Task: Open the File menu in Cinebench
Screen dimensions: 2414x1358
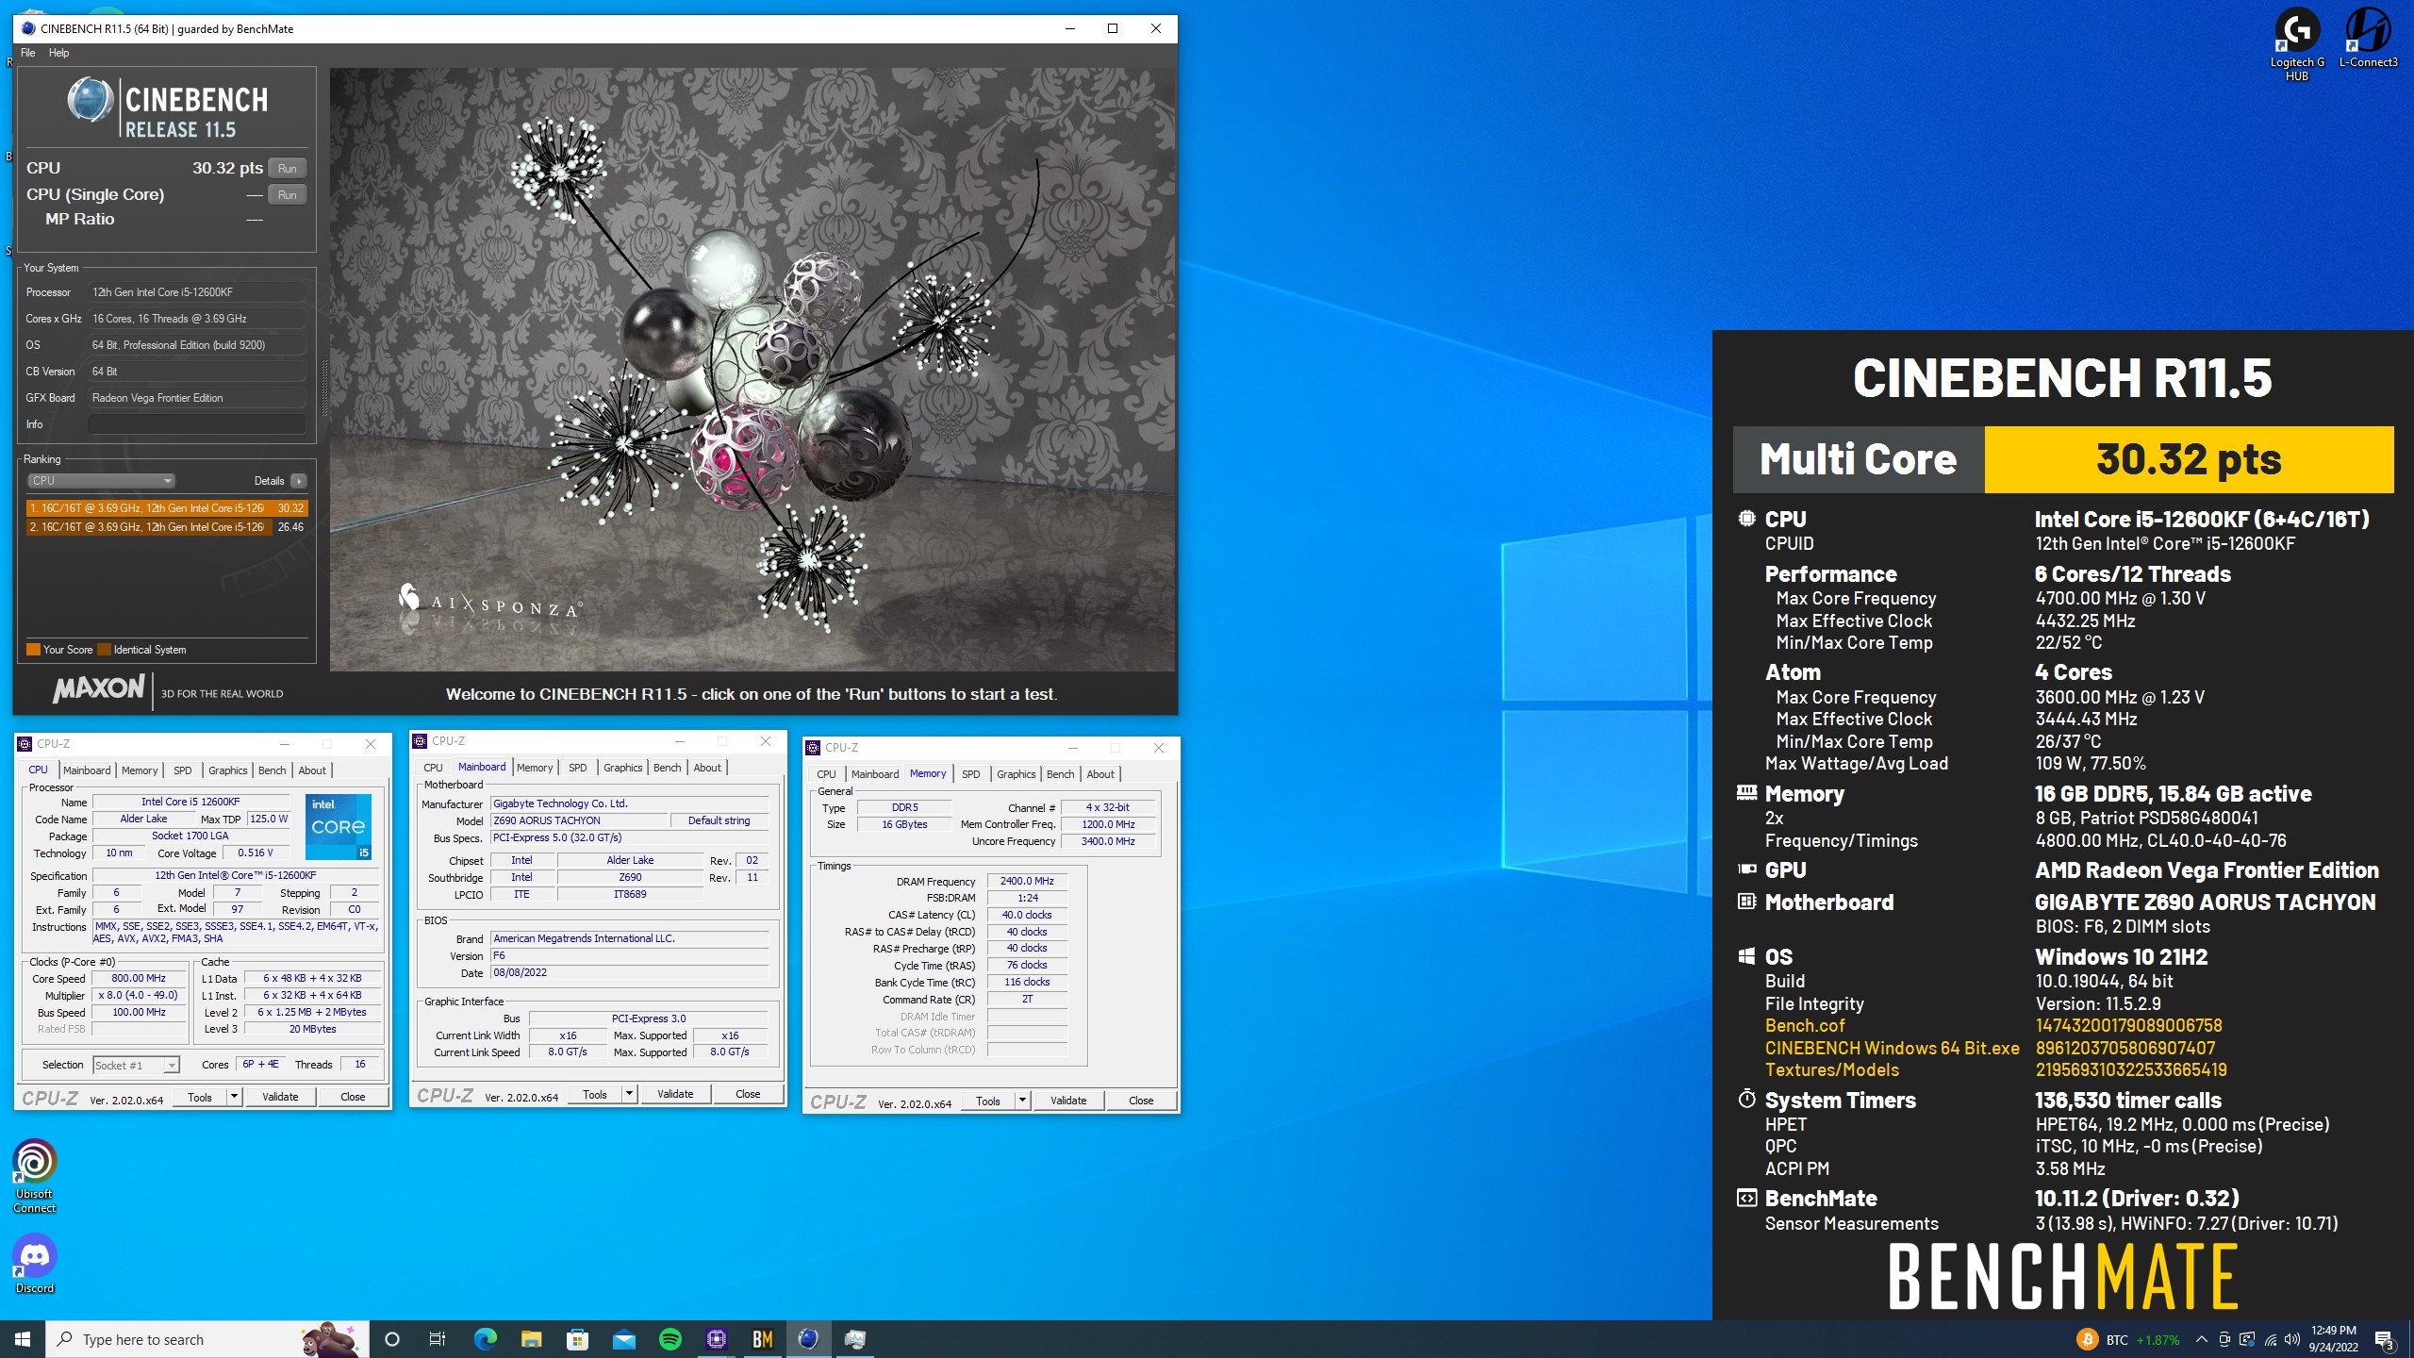Action: click(28, 53)
